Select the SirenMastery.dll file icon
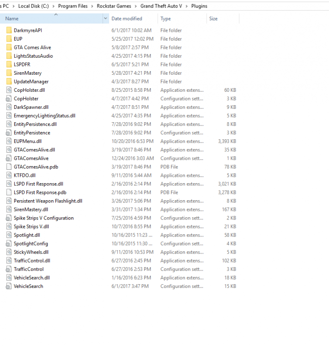 coord(9,209)
